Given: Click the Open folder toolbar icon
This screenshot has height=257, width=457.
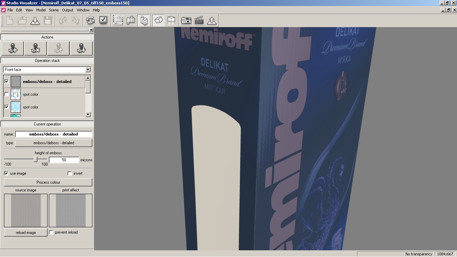Looking at the screenshot, I should (x=22, y=20).
